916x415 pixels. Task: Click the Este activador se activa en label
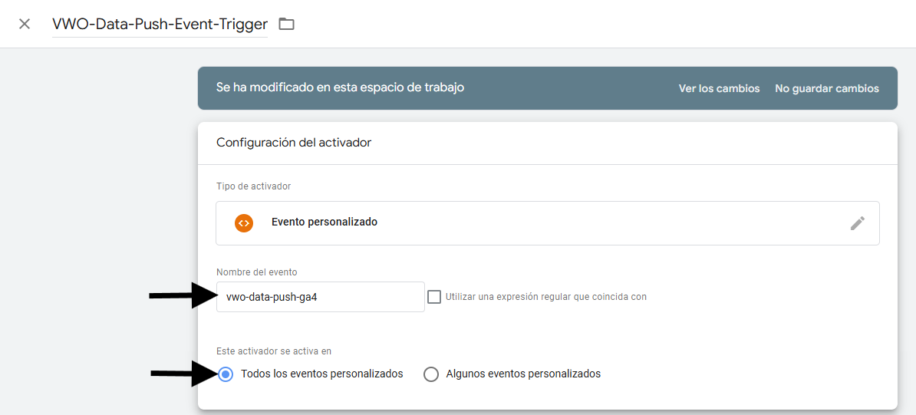click(x=273, y=351)
